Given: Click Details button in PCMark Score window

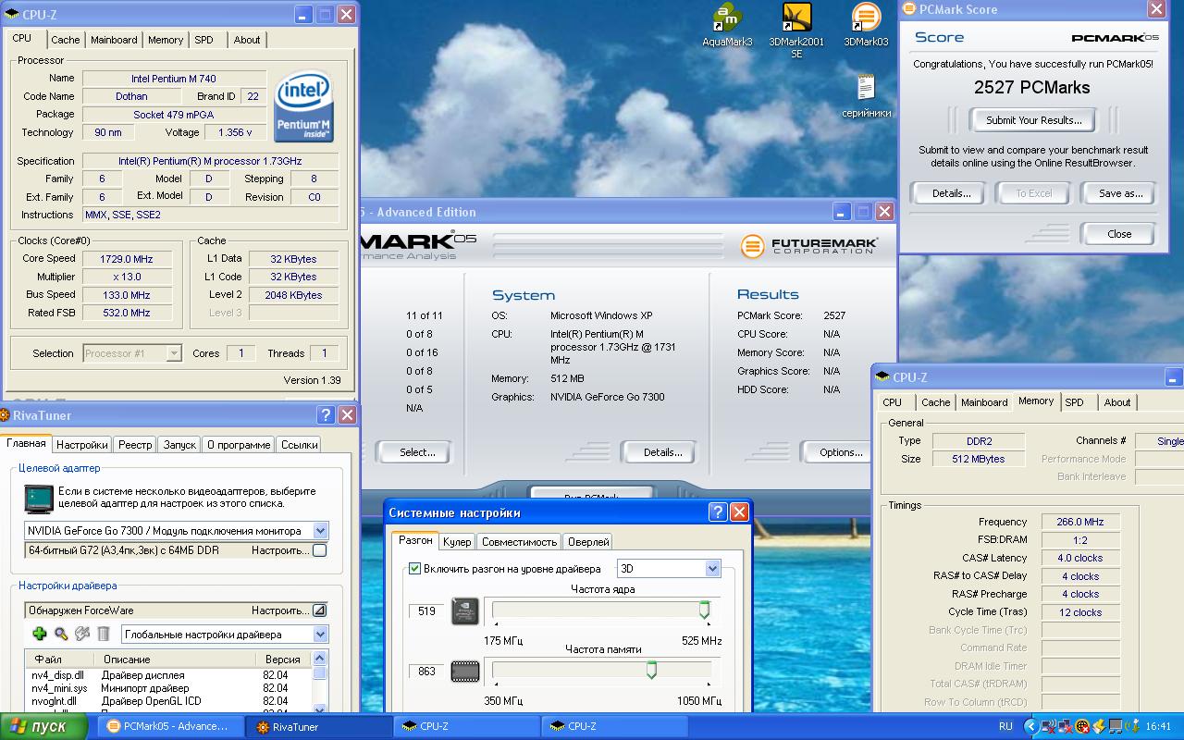Looking at the screenshot, I should click(951, 193).
